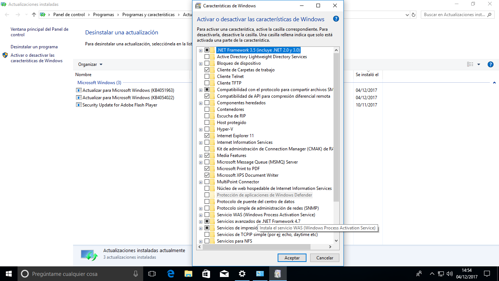
Task: Click the refresh button beside the address bar
Action: pos(414,15)
